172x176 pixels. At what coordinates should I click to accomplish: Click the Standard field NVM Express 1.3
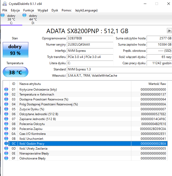tap(119, 69)
